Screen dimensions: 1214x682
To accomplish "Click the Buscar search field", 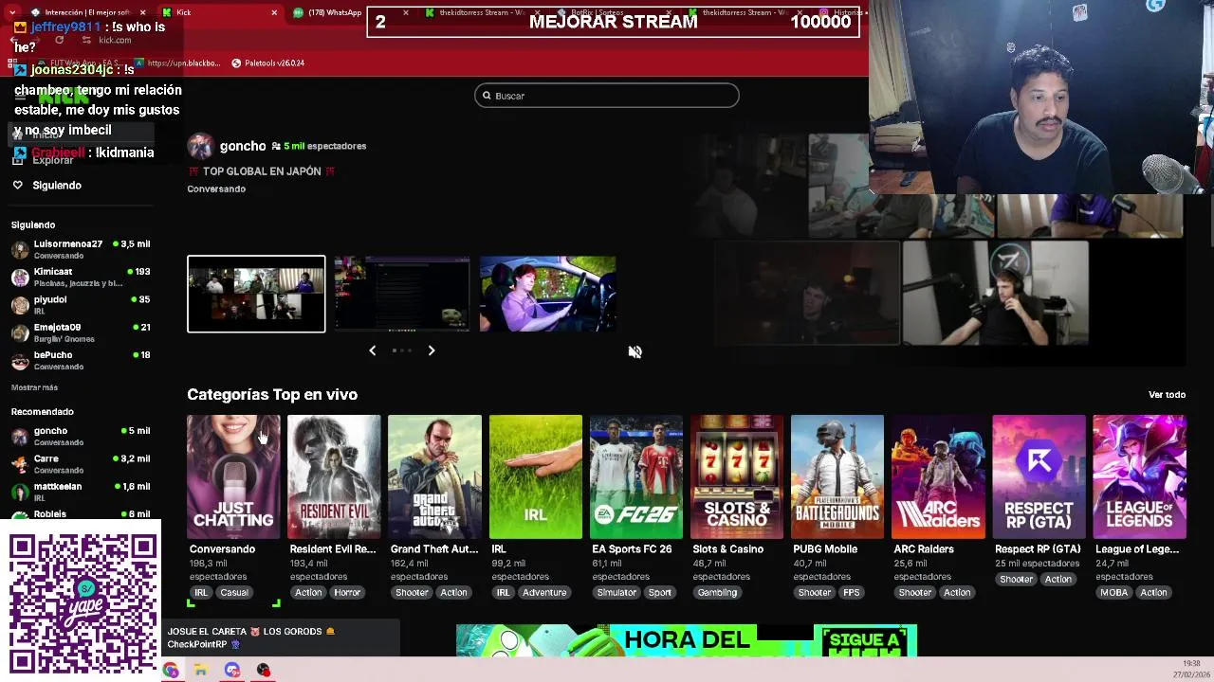I will pos(606,96).
